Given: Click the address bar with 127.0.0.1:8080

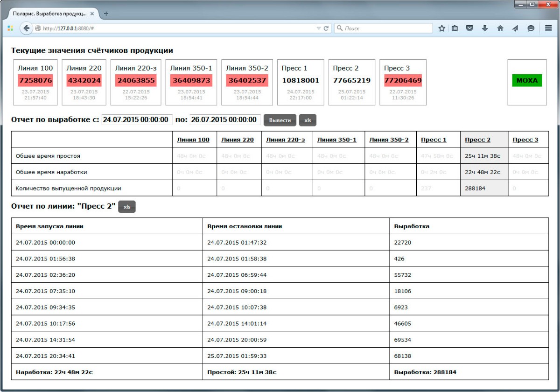Looking at the screenshot, I should [177, 28].
